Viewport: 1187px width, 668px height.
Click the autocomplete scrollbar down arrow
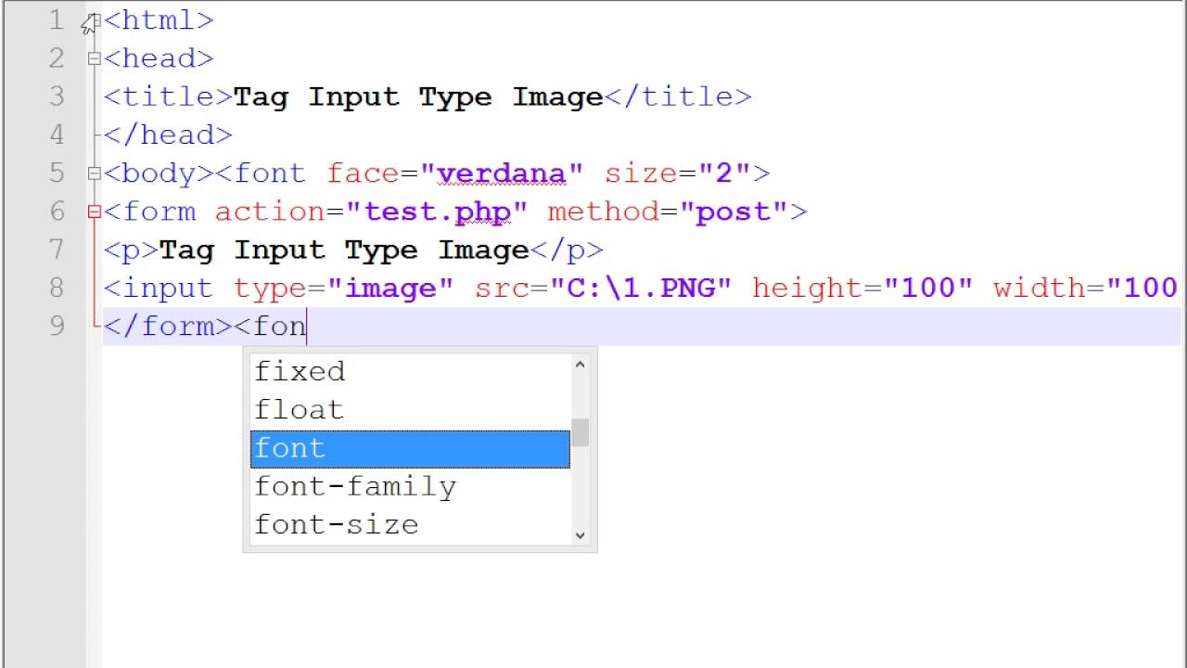coord(581,535)
